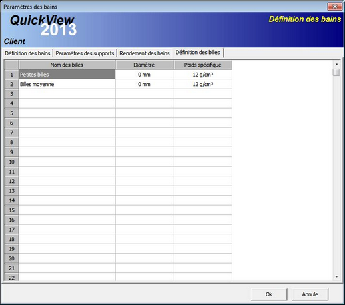345x305 pixels.
Task: Open the Paramètres des supports tab
Action: click(x=85, y=53)
